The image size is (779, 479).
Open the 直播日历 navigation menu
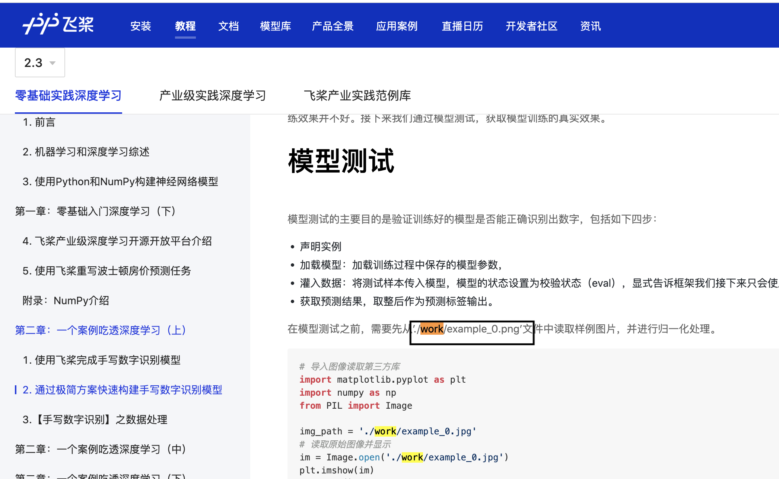point(462,26)
